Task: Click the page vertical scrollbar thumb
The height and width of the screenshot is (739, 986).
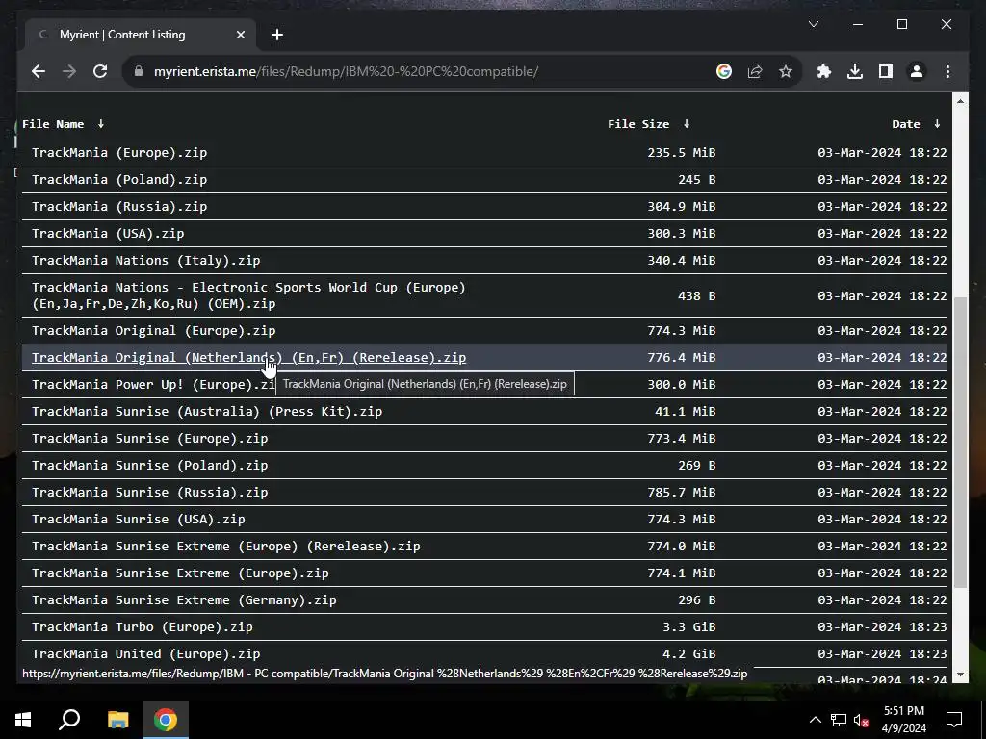Action: (x=960, y=442)
